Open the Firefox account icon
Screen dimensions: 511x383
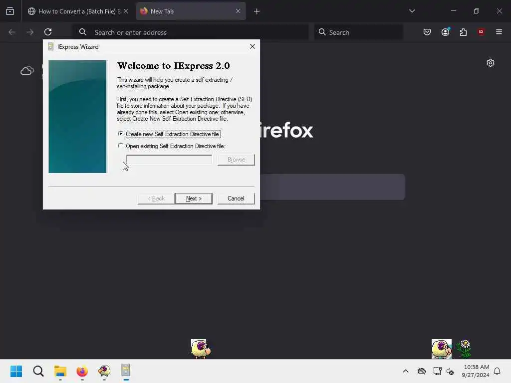[445, 32]
